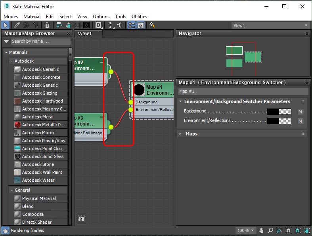Delete selected with the trash can icon
The height and width of the screenshot is (236, 312).
click(47, 25)
